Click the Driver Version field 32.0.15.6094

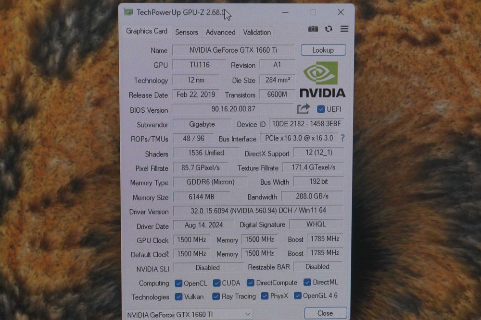(258, 211)
